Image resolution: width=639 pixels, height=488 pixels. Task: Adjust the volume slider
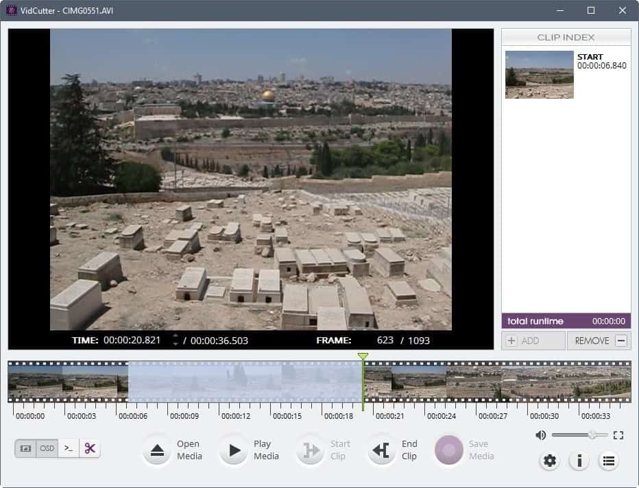click(591, 435)
